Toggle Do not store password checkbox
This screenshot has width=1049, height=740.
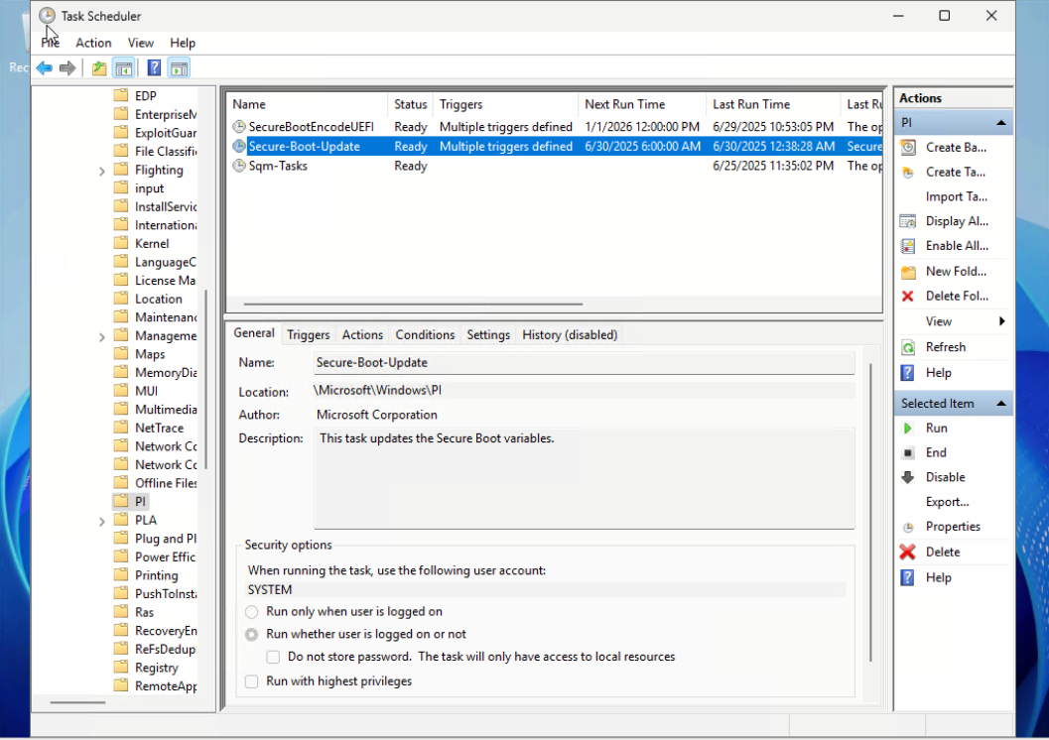[273, 657]
